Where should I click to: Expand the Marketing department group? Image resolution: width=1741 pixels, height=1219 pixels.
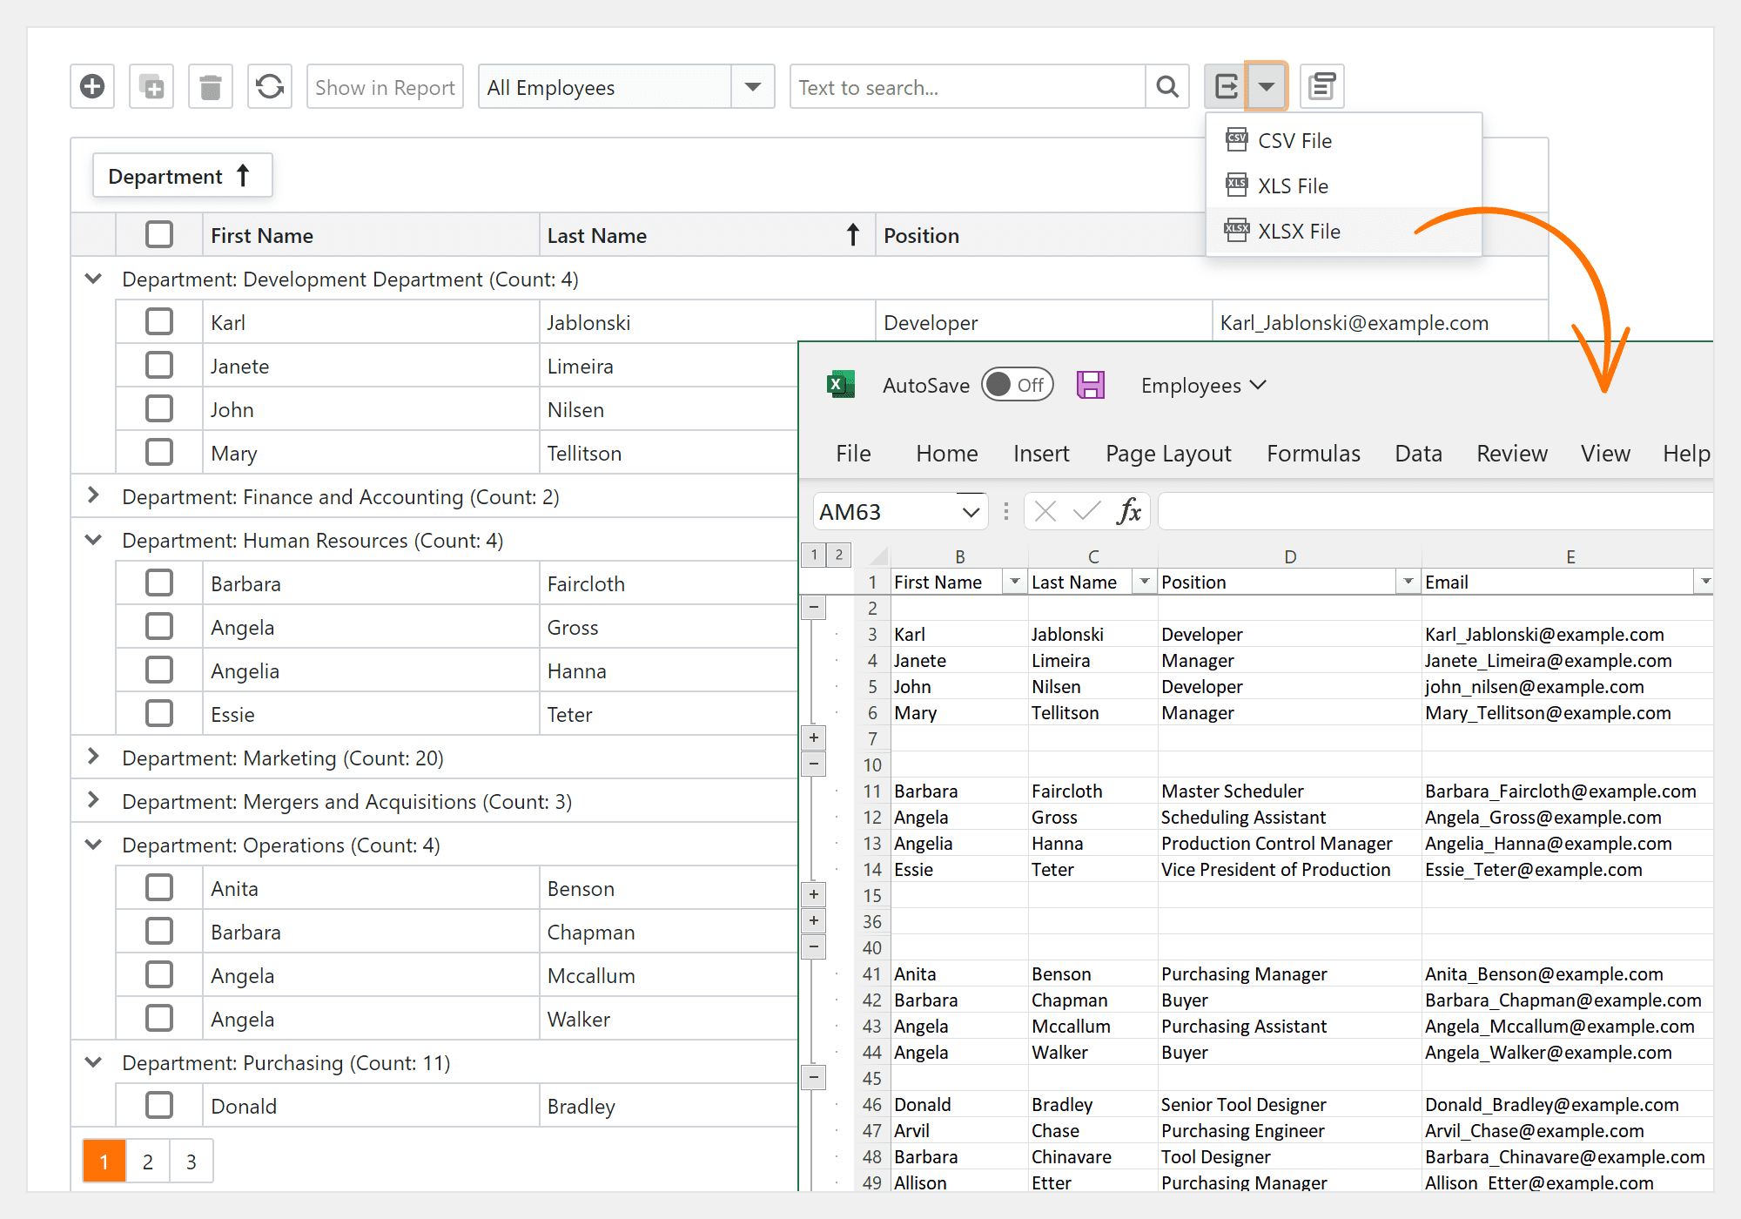point(93,758)
